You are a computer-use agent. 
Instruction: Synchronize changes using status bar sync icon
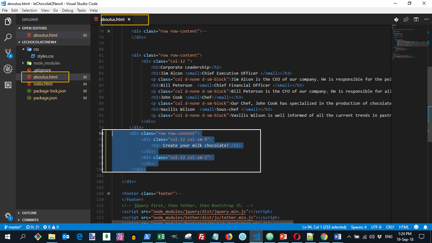click(x=33, y=227)
